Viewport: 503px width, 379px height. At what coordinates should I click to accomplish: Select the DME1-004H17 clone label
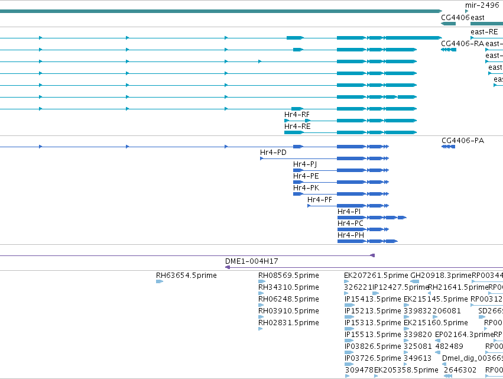click(252, 261)
